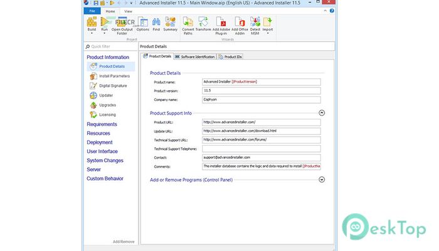Open the Build dropdown arrow
The image size is (439, 251).
click(x=92, y=33)
